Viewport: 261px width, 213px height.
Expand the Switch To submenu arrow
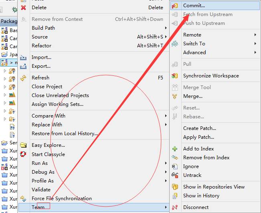[255, 44]
